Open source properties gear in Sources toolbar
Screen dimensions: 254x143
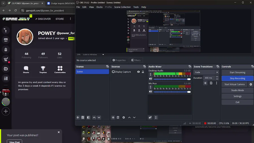click(x=124, y=117)
